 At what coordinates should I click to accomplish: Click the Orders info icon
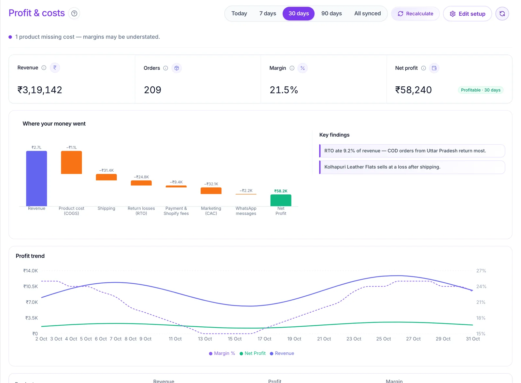coord(165,68)
